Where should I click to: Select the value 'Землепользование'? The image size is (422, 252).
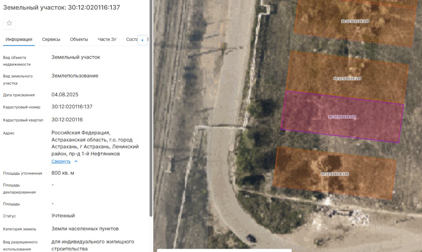click(75, 76)
